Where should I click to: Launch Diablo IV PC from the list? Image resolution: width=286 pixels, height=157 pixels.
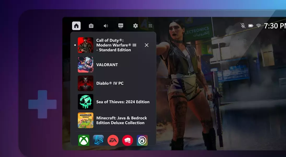[110, 83]
